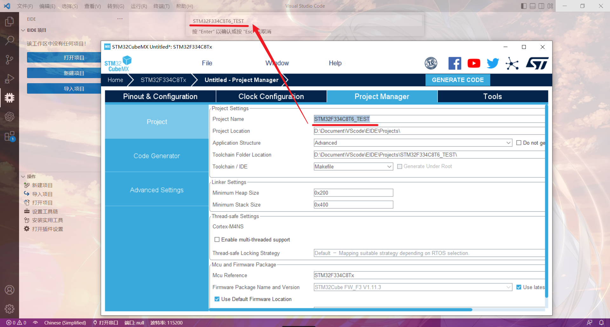Go to STM32F334C8Tx breadcrumb

coord(163,80)
